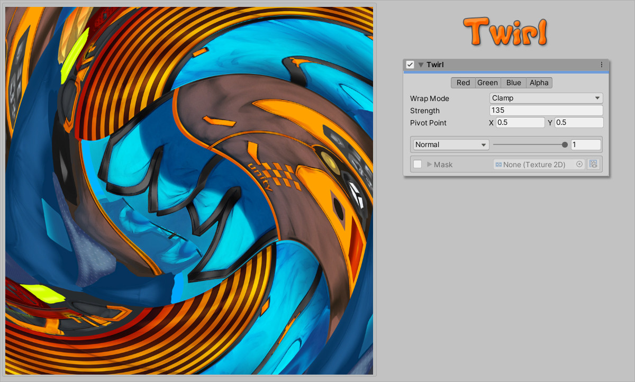The height and width of the screenshot is (382, 635).
Task: Open the Normal blend mode dropdown
Action: 451,144
